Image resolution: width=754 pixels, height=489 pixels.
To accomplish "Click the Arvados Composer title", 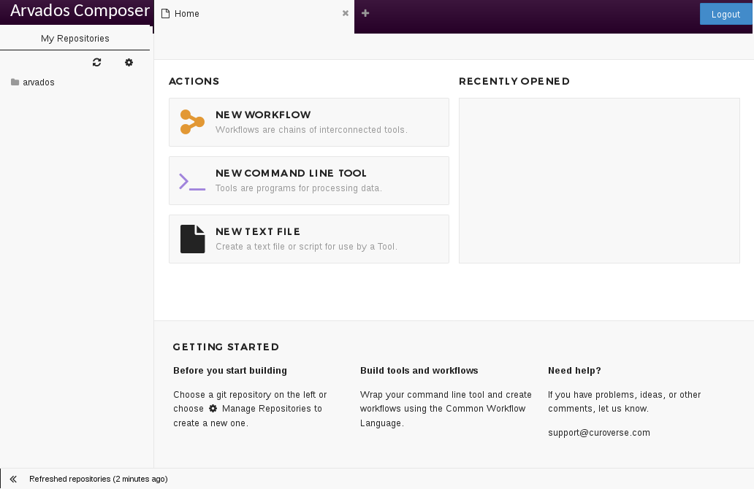I will (x=80, y=12).
